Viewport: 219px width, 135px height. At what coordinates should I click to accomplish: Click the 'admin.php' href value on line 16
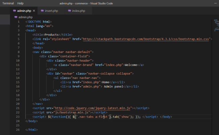[x=91, y=87]
